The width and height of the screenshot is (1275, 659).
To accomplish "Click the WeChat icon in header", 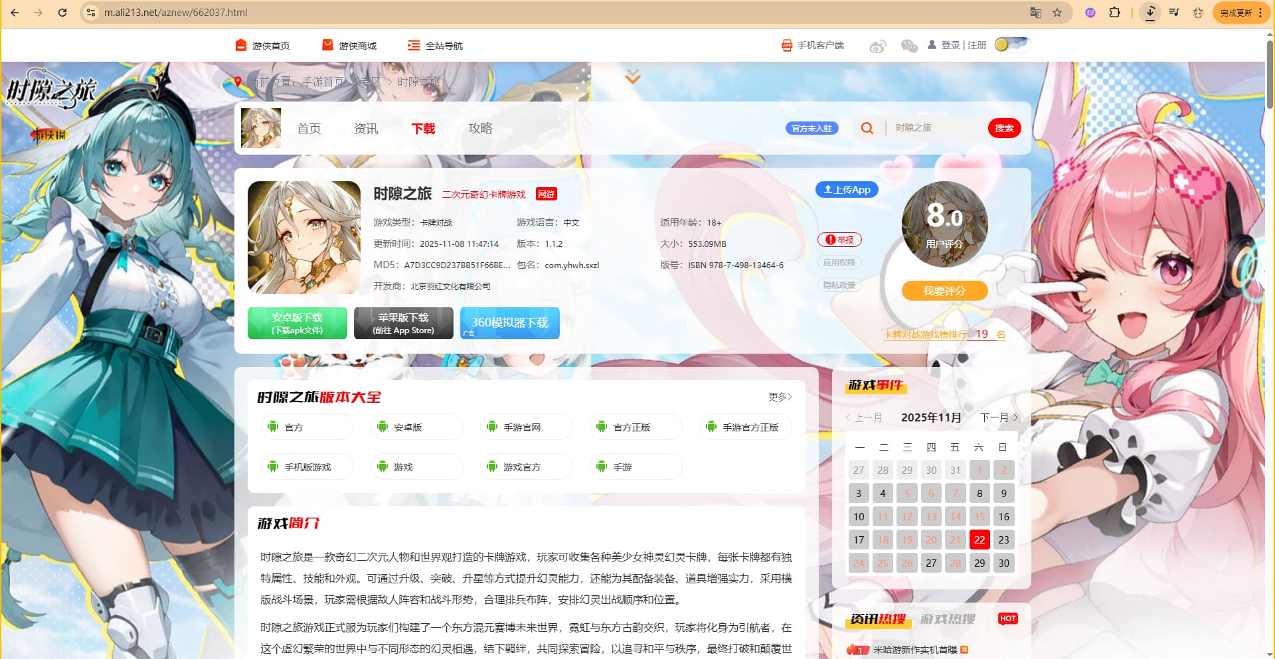I will [x=908, y=46].
